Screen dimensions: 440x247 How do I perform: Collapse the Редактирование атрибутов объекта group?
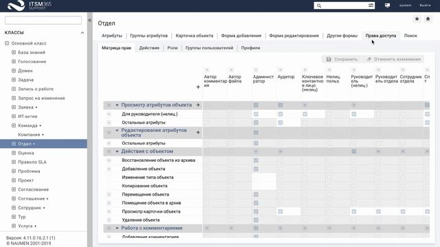point(117,130)
